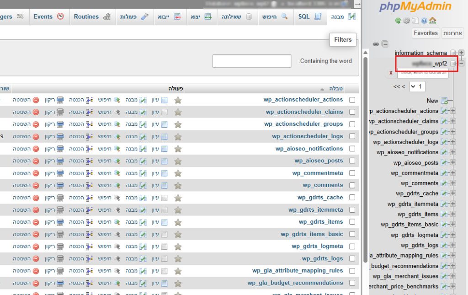Expand the information_schema database tree node
The width and height of the screenshot is (468, 295).
461,53
